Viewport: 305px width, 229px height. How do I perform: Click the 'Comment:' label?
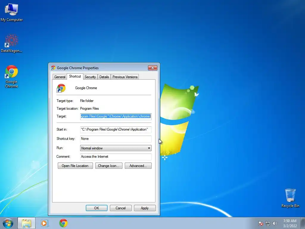(63, 157)
